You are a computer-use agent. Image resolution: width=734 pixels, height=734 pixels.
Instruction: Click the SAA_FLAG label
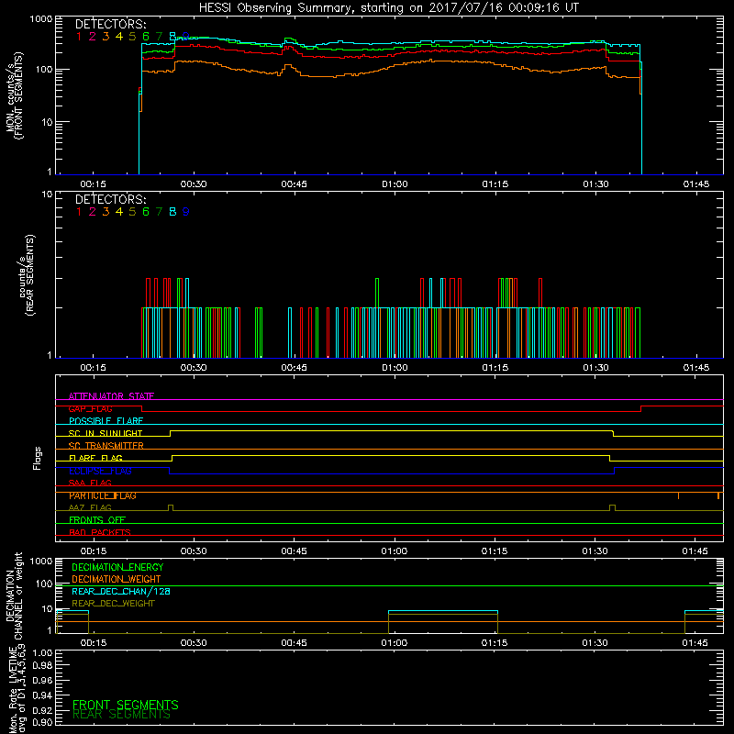(x=90, y=483)
